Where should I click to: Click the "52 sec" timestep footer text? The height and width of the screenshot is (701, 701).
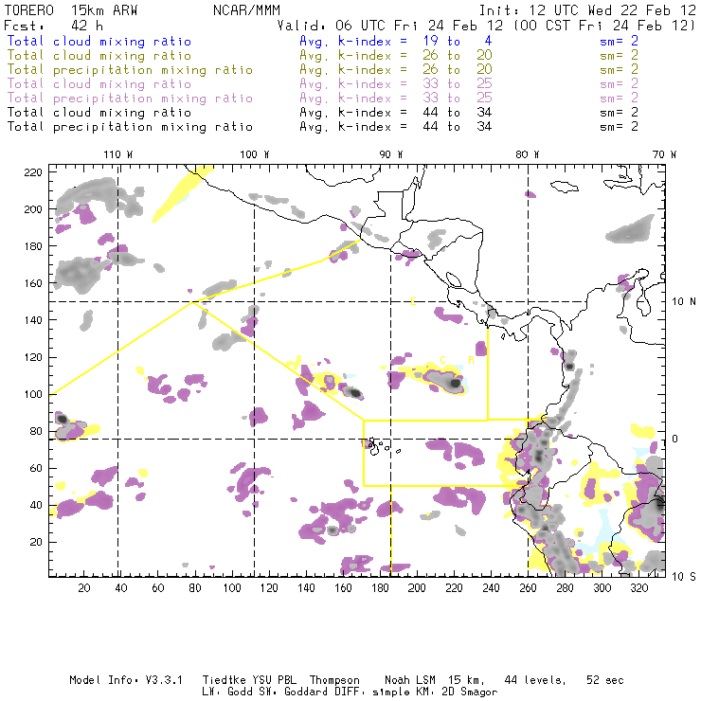(605, 680)
